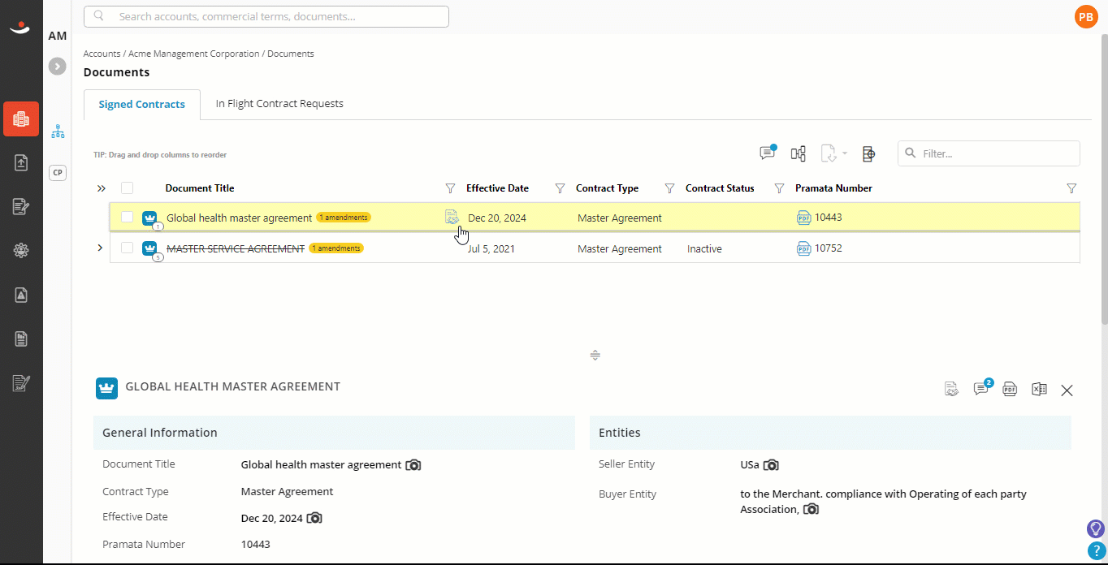Go to Accounts breadcrumb
Screen dimensions: 1108x565
point(102,54)
